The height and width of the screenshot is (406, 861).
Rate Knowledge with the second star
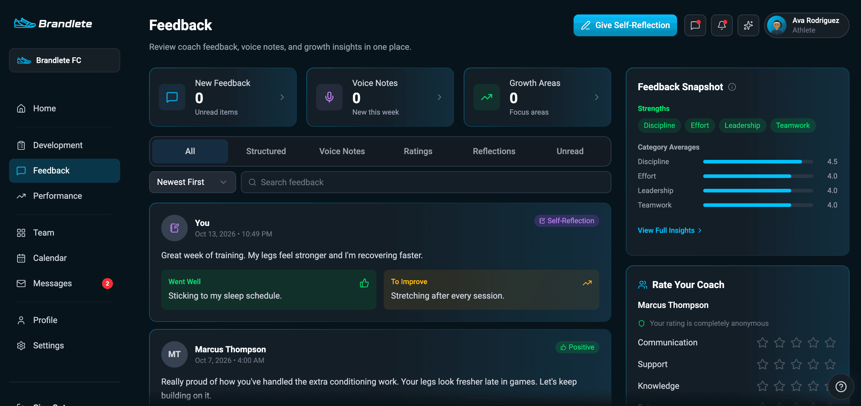tap(779, 386)
